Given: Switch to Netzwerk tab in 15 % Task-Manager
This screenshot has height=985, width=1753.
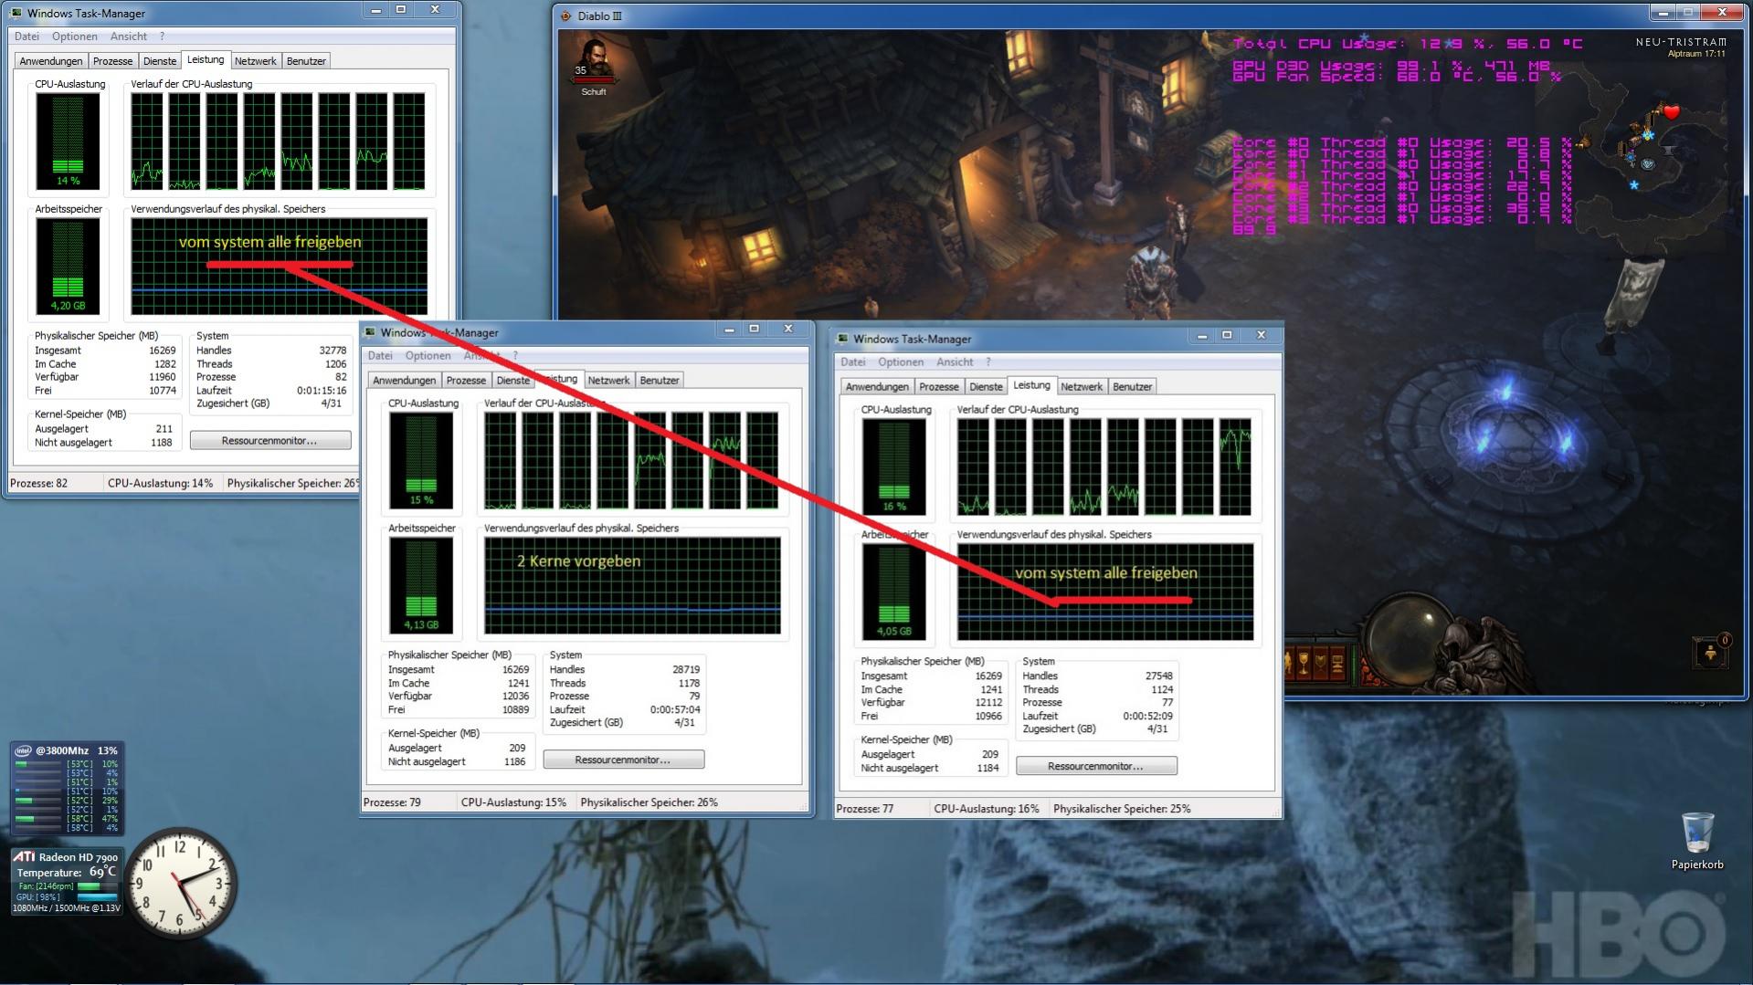Looking at the screenshot, I should [x=608, y=381].
